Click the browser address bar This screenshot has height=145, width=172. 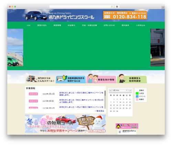[82, 7]
